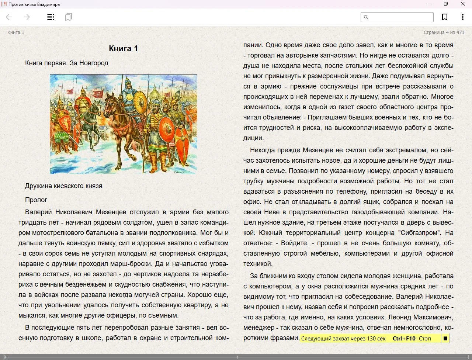The image size is (472, 360).
Task: Minimize the reader window
Action: pos(429,4)
